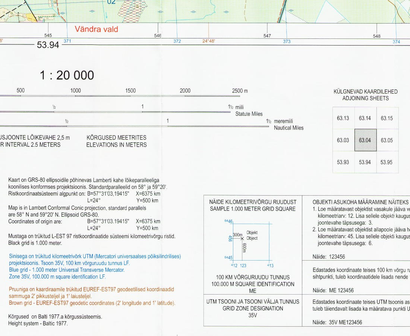Click the sample grid label "413"
Screen dimensions: 410x336
point(270,265)
